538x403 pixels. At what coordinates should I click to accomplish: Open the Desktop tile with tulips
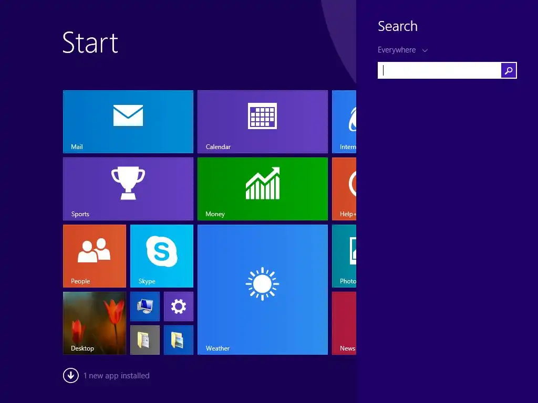[x=95, y=323]
